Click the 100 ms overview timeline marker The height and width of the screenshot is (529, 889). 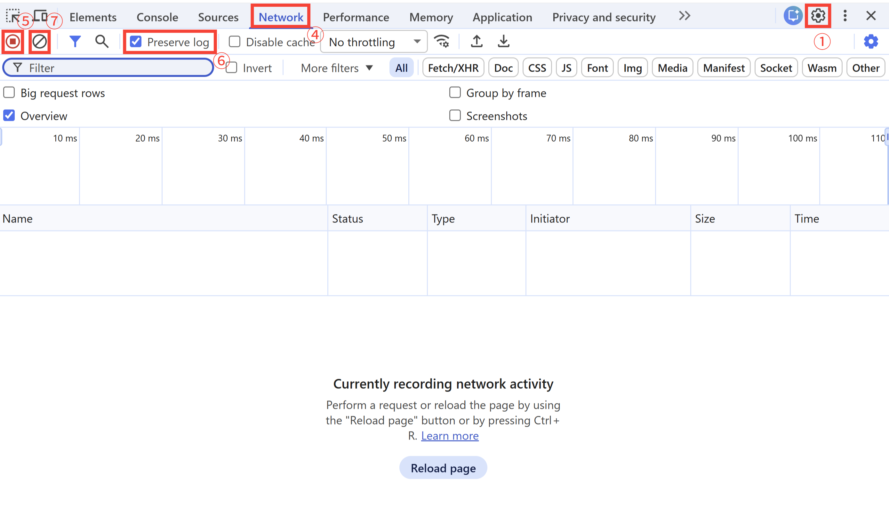802,138
